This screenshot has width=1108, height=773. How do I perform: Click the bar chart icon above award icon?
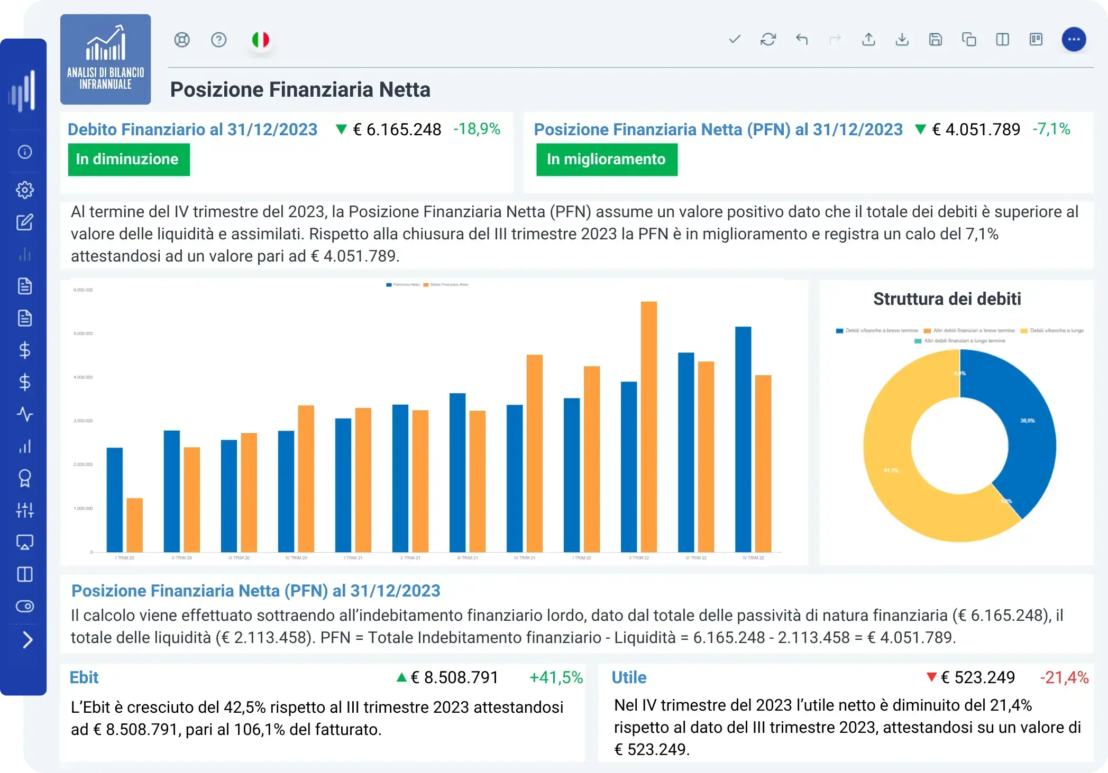pyautogui.click(x=25, y=446)
